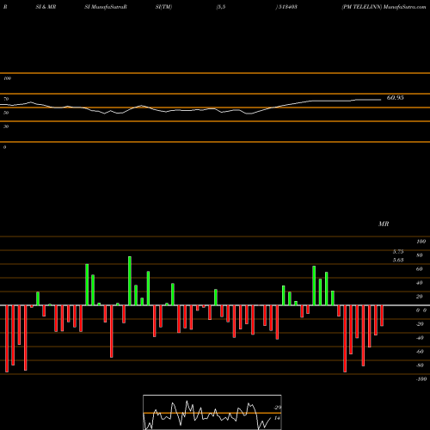Click the 14 value in mini chart
The width and height of the screenshot is (430, 430).
tap(277, 418)
